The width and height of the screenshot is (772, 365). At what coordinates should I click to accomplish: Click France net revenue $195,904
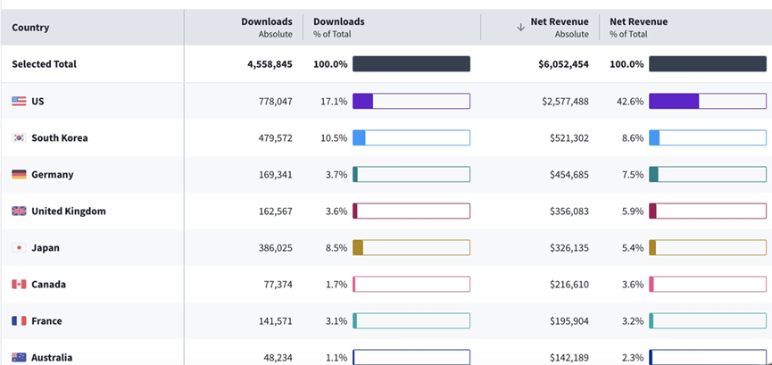569,321
